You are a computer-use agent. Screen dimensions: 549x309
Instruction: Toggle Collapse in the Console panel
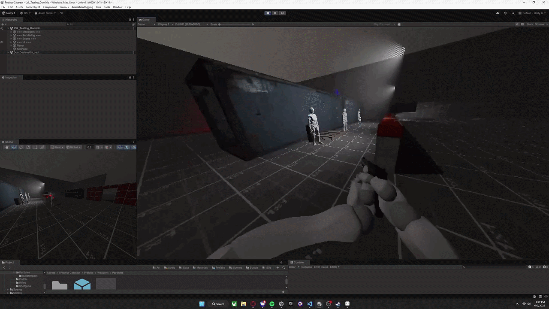coord(306,267)
